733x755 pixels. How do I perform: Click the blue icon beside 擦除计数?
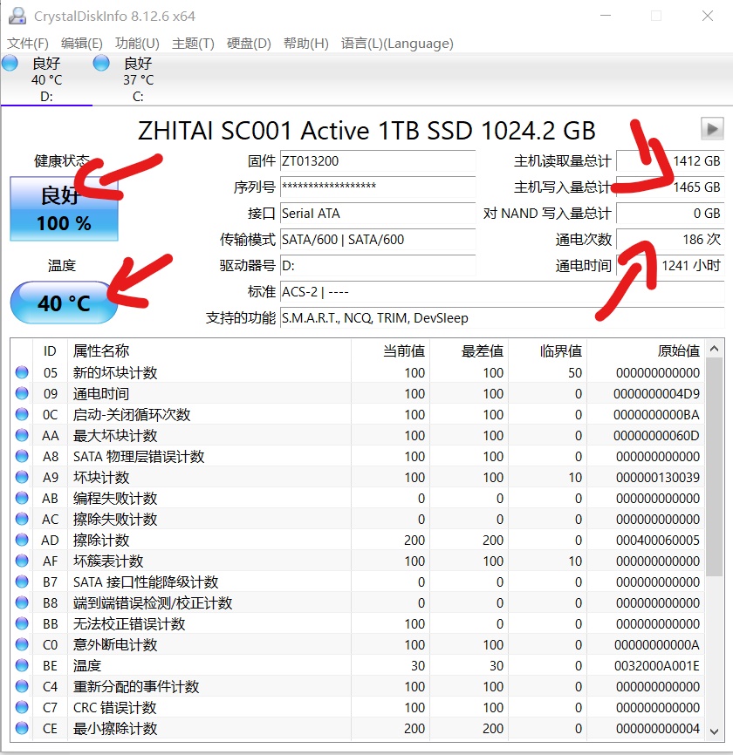tap(22, 540)
